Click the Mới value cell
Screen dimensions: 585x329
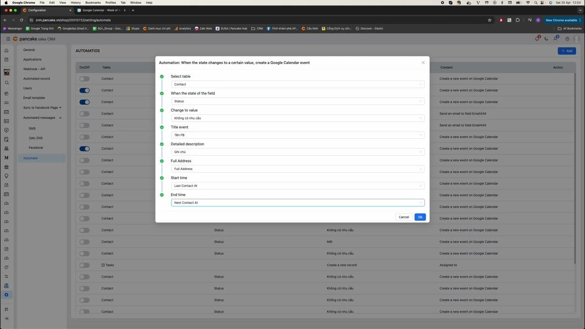[x=330, y=242]
